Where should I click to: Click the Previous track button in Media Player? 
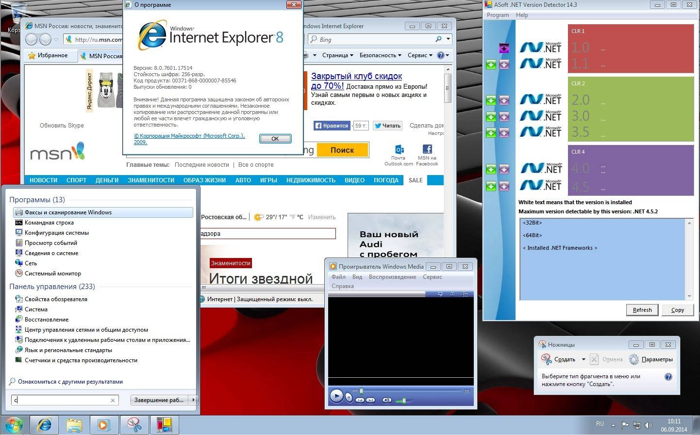click(x=360, y=400)
